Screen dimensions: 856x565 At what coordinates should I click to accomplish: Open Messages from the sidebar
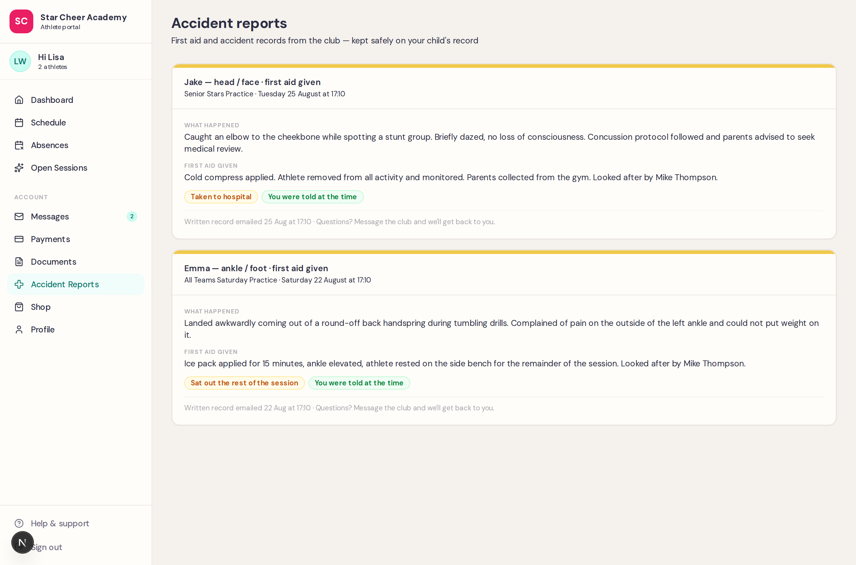[x=75, y=216]
